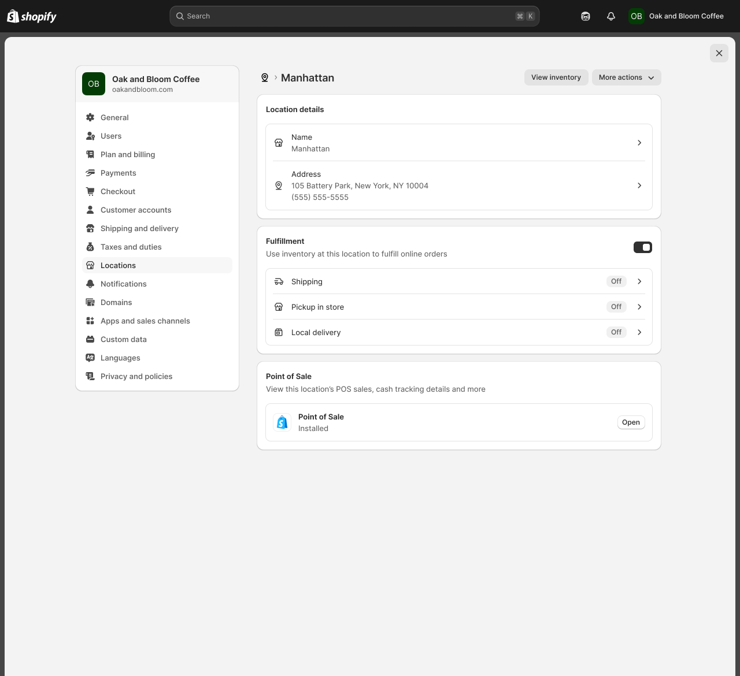Screen dimensions: 740x676
Task: Click Shipping Off status badge
Action: click(x=616, y=281)
